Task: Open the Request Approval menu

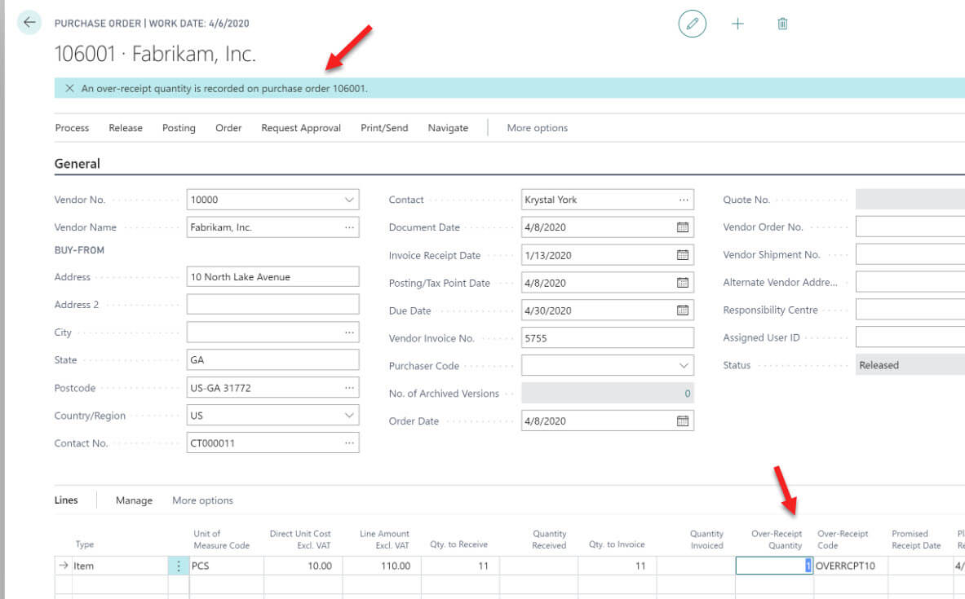Action: (301, 128)
